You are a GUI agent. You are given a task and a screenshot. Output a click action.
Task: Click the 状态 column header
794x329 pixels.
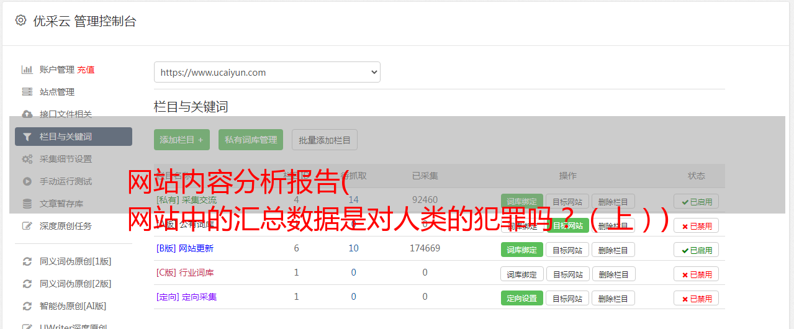696,176
